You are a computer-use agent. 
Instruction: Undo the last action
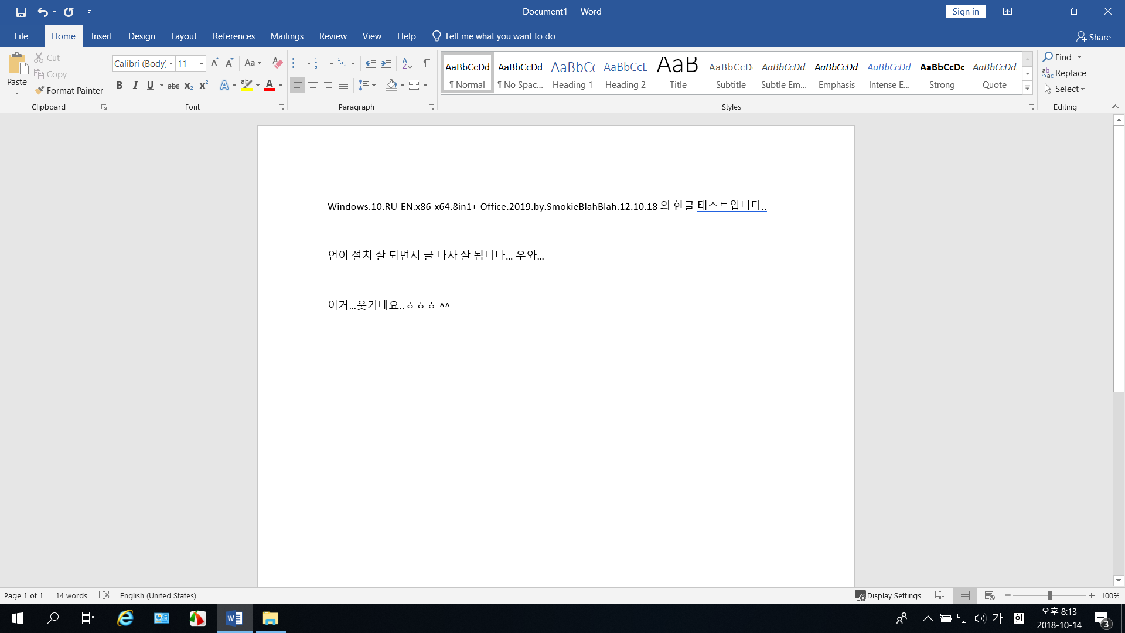click(x=42, y=12)
